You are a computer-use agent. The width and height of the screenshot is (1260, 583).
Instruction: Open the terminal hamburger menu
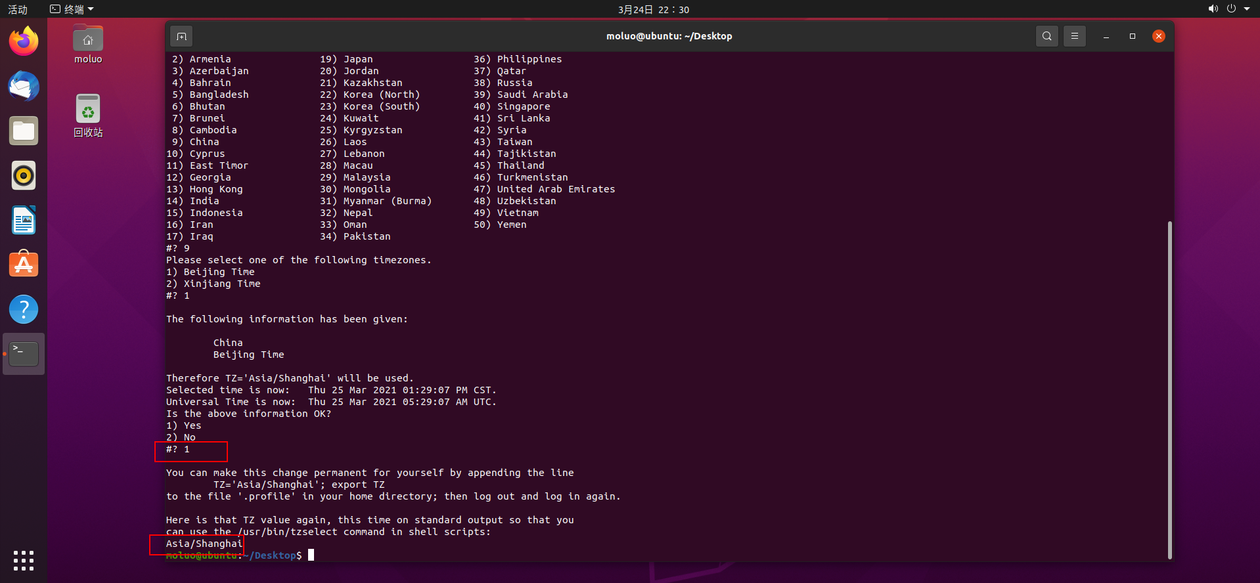(1075, 36)
